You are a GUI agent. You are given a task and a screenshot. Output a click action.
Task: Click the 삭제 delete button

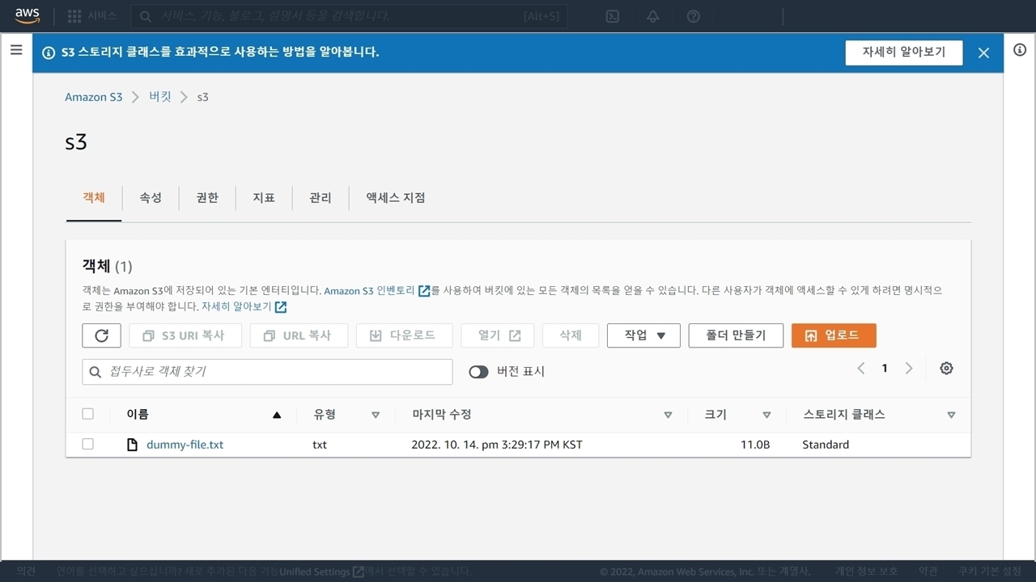click(571, 335)
